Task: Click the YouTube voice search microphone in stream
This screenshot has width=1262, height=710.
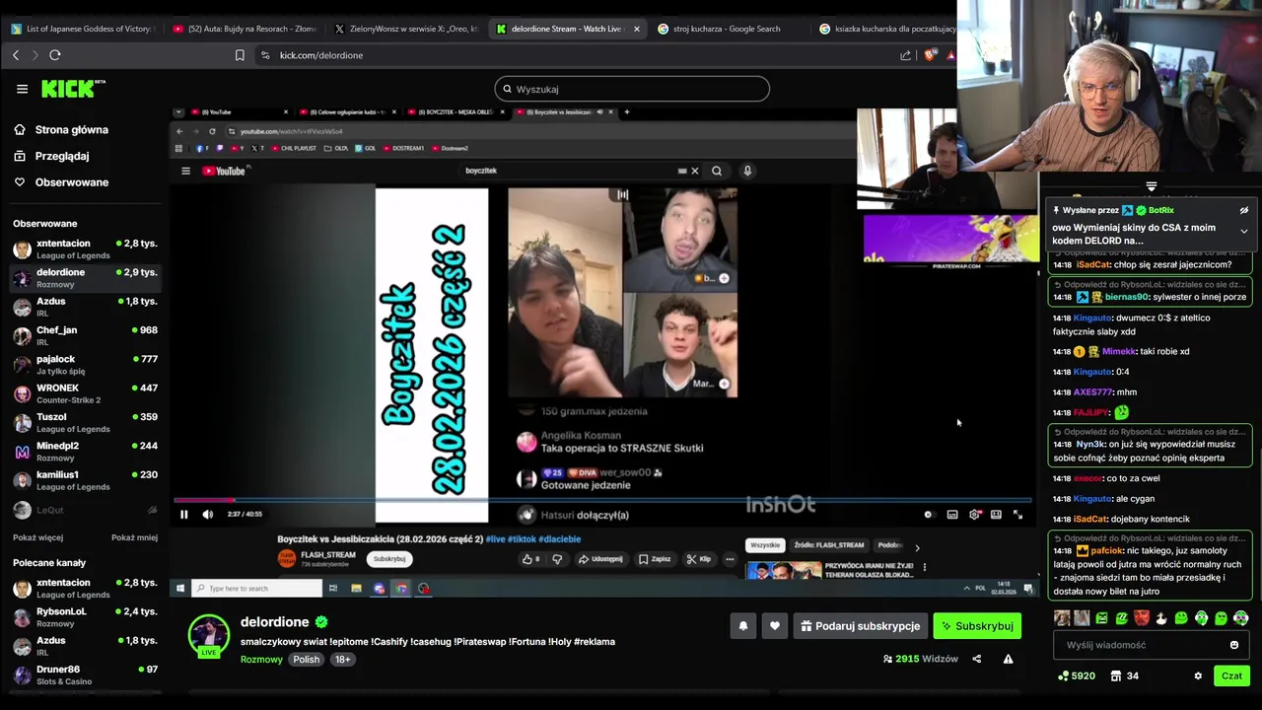Action: pos(747,171)
